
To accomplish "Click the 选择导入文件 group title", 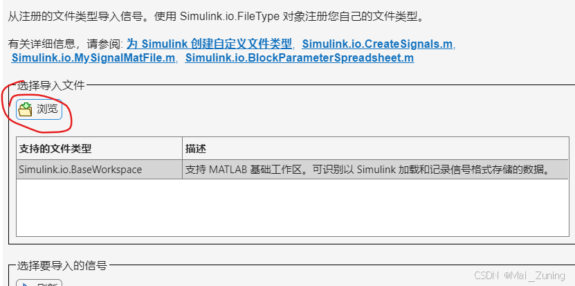I will pyautogui.click(x=51, y=86).
